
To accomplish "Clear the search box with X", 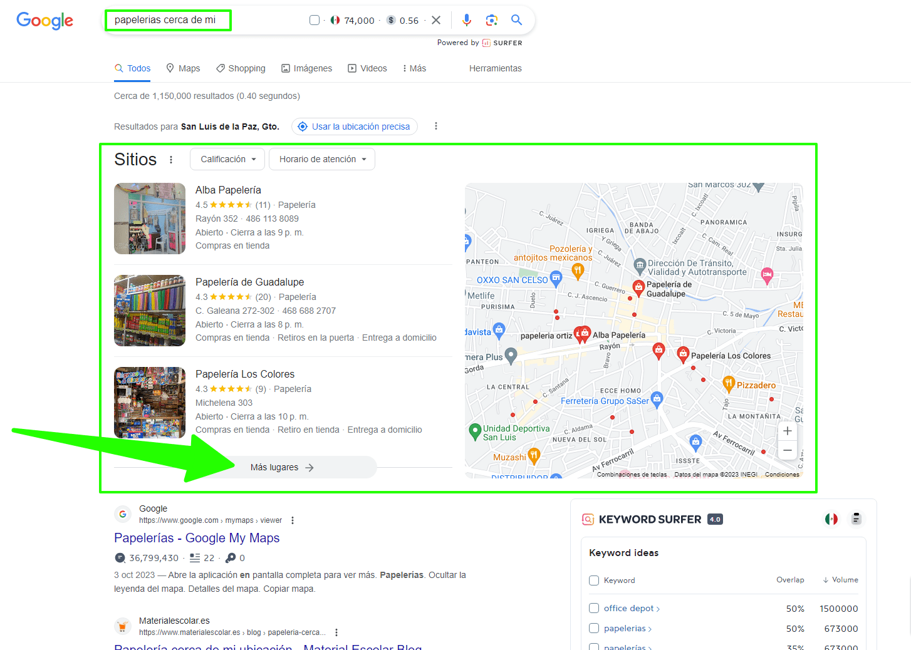I will click(436, 20).
